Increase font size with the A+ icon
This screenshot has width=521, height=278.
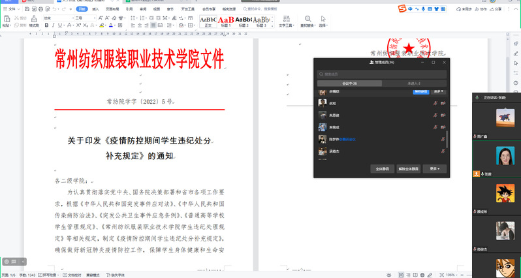point(101,18)
